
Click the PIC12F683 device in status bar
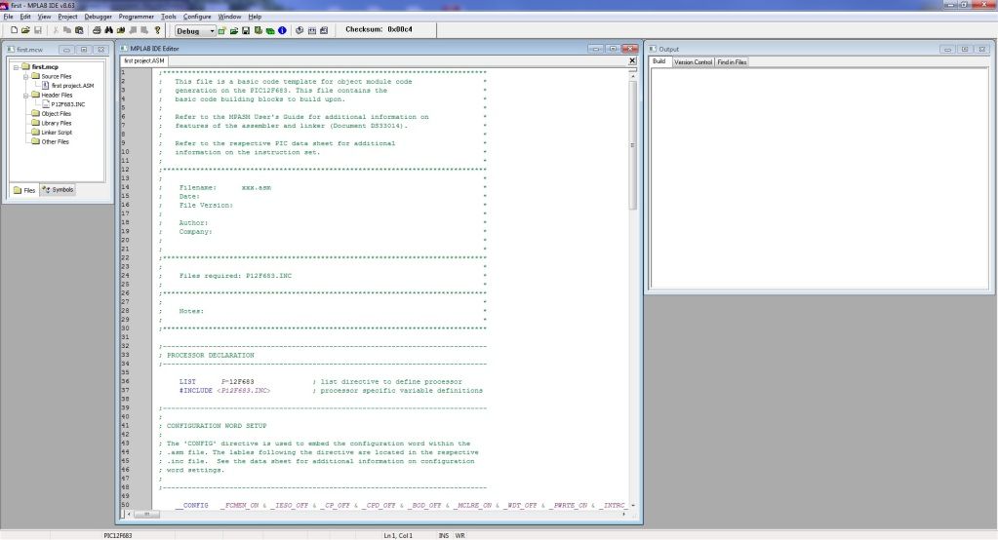click(118, 535)
